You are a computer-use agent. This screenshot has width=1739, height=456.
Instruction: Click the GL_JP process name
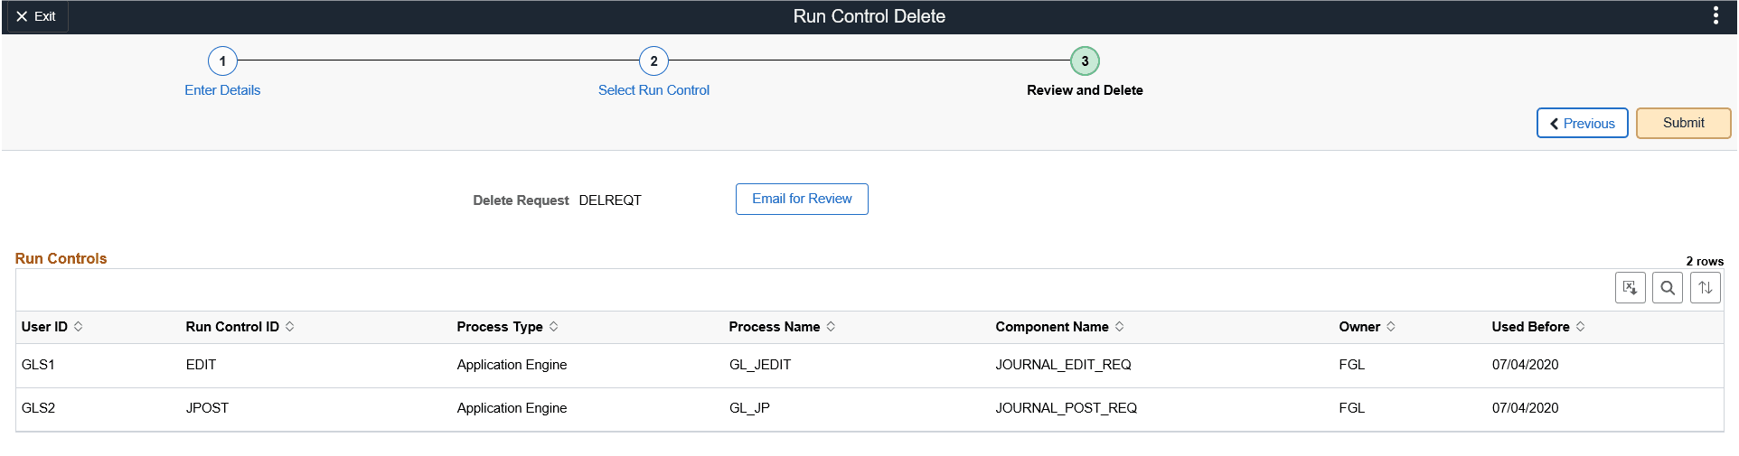point(749,408)
